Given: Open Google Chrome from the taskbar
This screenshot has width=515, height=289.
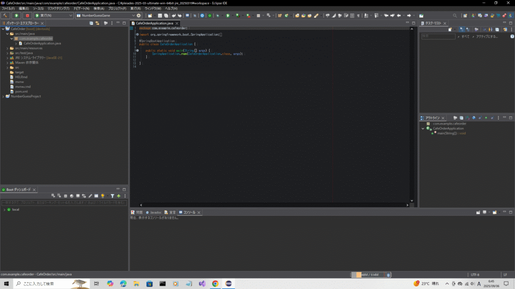Looking at the screenshot, I should [215, 283].
